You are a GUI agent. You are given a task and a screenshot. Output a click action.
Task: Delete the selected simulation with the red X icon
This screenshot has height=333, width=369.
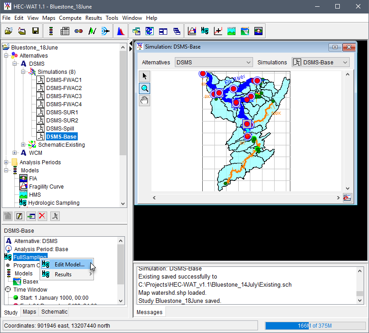(x=43, y=216)
